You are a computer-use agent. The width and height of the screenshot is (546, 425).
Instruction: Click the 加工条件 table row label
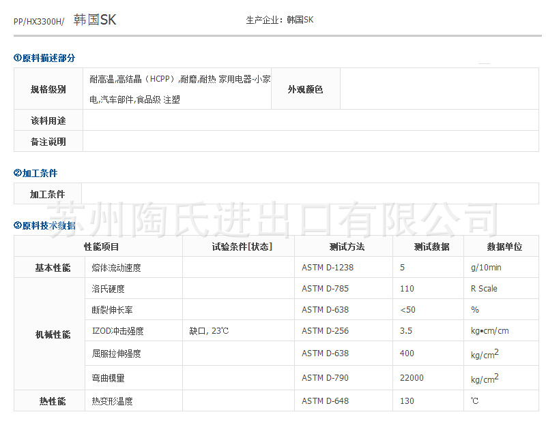click(48, 194)
